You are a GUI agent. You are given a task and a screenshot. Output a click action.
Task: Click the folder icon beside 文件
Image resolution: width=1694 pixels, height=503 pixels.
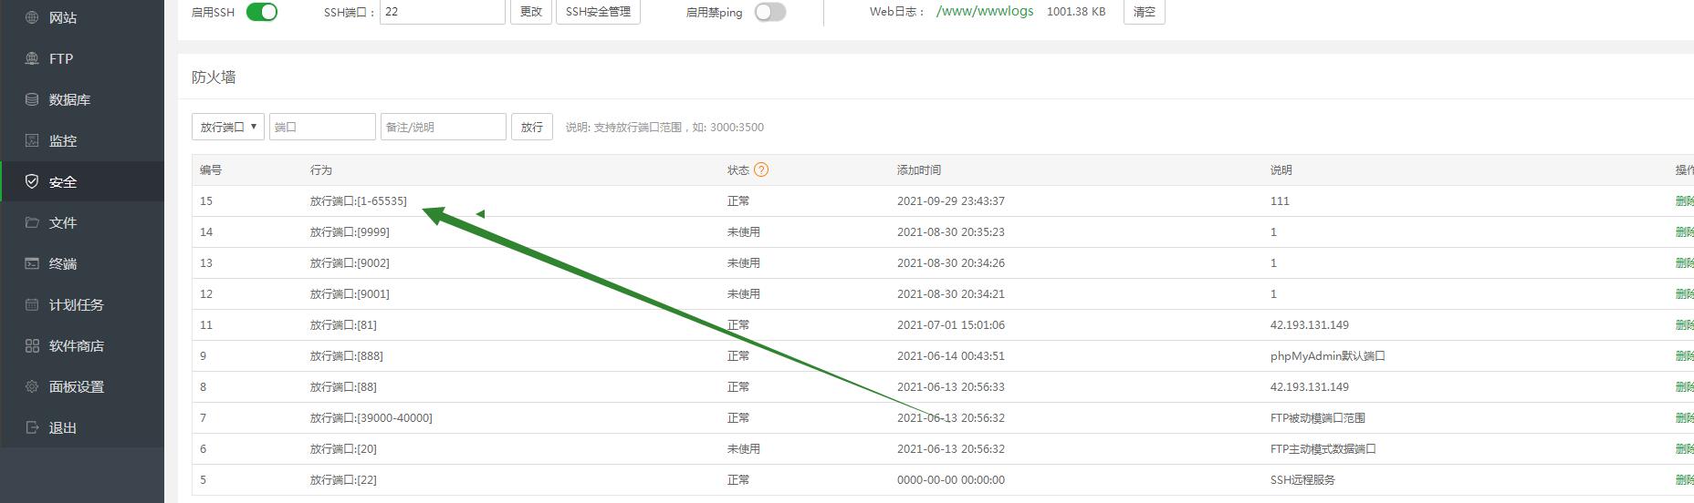click(x=32, y=222)
